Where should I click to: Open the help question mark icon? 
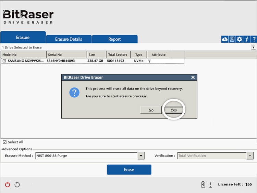tap(254, 39)
